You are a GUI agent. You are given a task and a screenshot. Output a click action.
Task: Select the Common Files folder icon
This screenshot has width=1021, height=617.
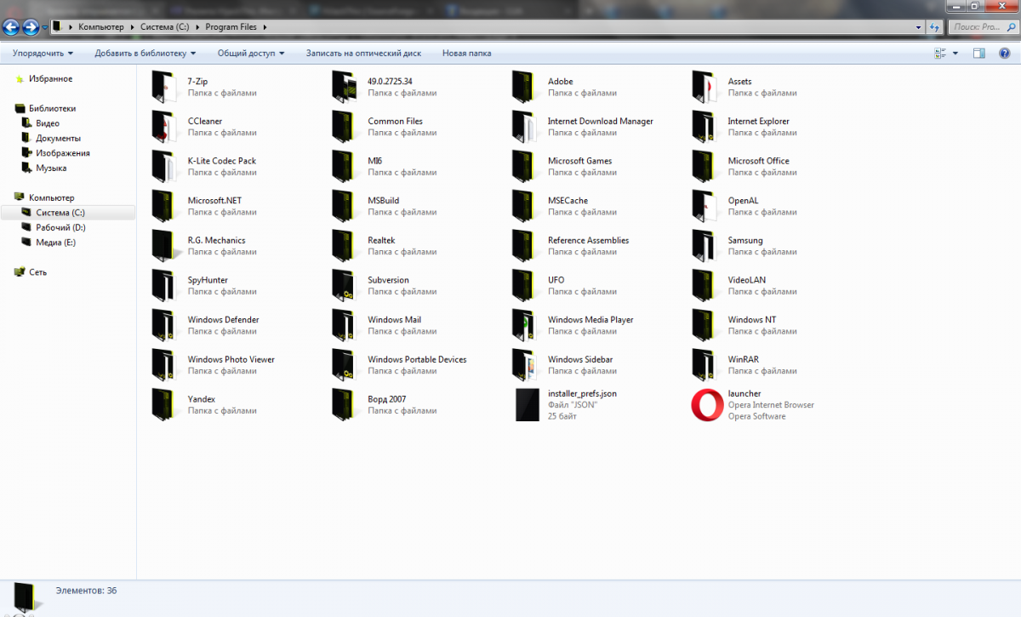coord(343,127)
